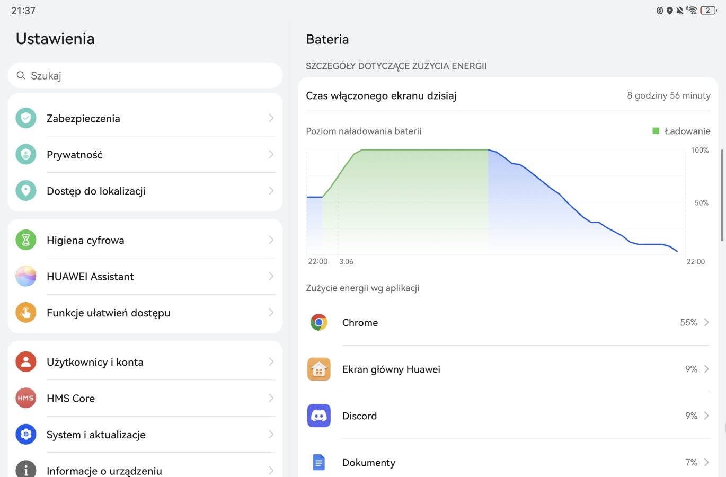This screenshot has height=477, width=726.
Task: Tap the location status bar icon
Action: click(x=669, y=11)
